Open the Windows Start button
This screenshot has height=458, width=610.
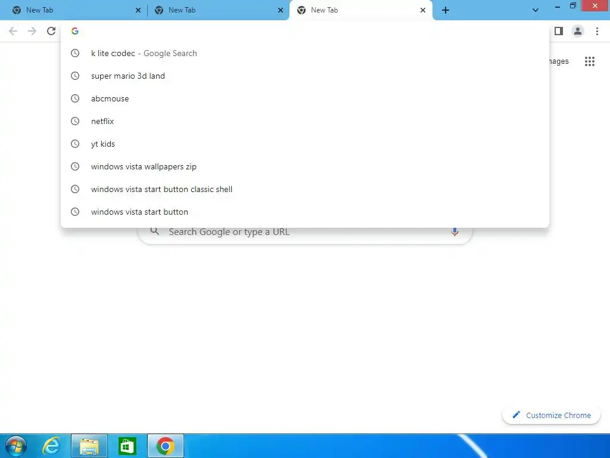pos(16,446)
